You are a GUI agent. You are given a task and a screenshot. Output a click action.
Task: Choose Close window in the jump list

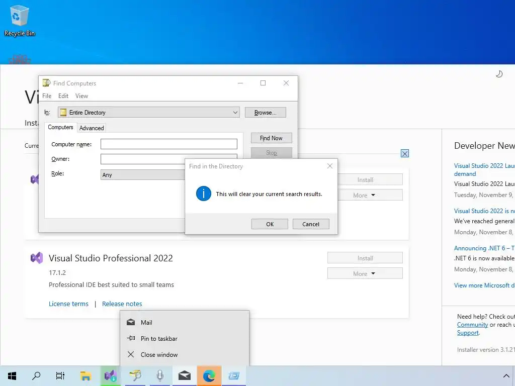[184, 354]
